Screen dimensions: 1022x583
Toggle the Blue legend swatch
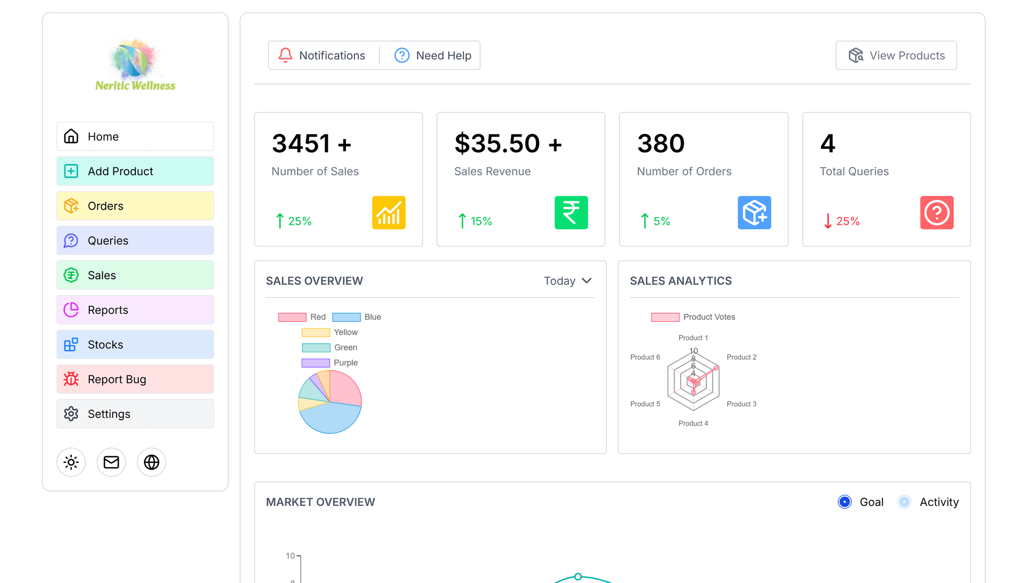[347, 317]
